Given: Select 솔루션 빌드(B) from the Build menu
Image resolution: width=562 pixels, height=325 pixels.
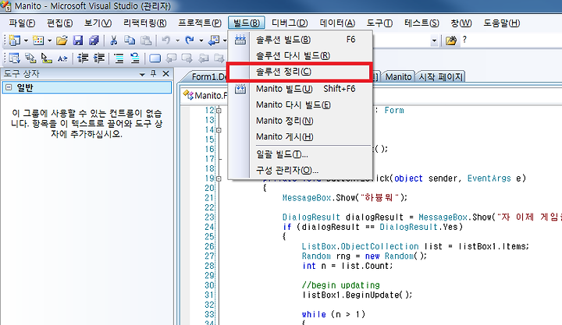Looking at the screenshot, I should pyautogui.click(x=301, y=40).
